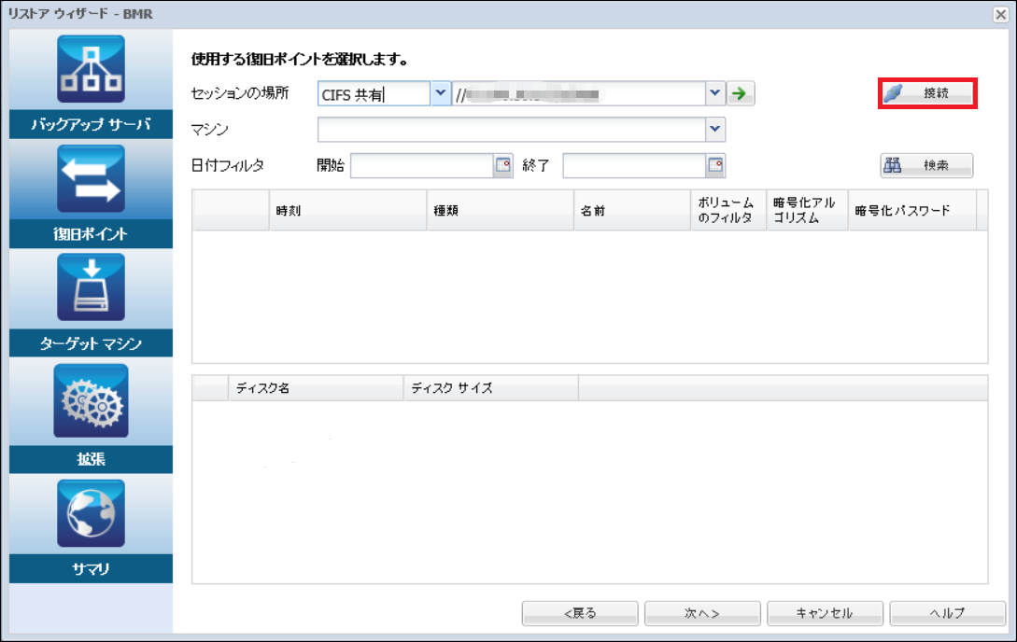Open the マシン machine dropdown list
The width and height of the screenshot is (1017, 642).
point(714,129)
